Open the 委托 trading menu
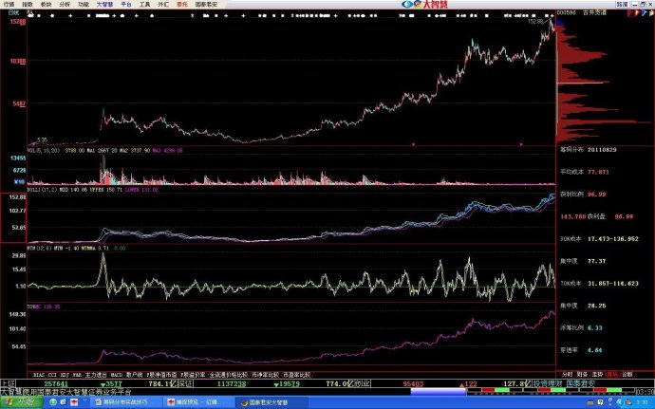655x409 pixels. point(180,5)
